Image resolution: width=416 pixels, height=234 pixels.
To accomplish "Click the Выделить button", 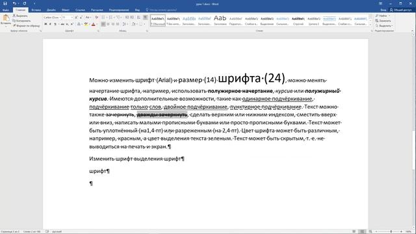I will (383, 26).
